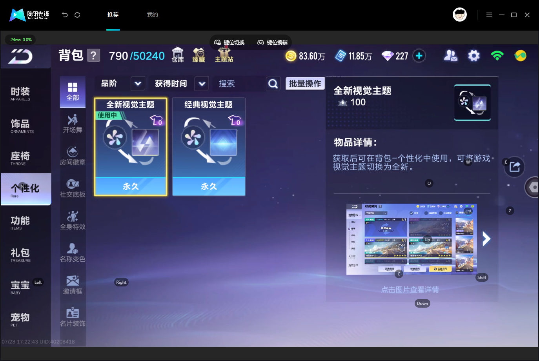This screenshot has width=539, height=361.
Task: Select the 全部 all category
Action: 73,92
